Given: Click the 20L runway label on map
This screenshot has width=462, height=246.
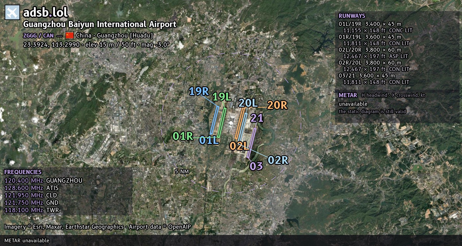Looking at the screenshot, I should coord(248,103).
